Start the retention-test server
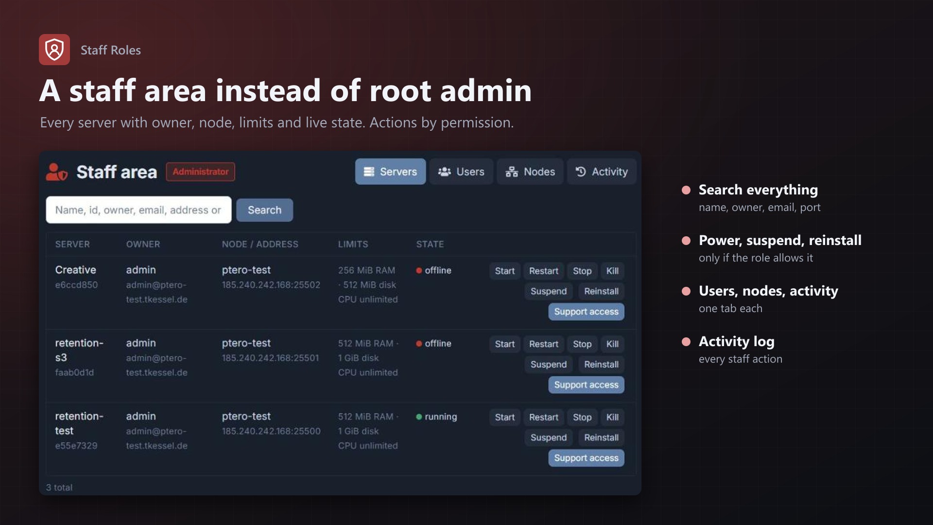933x525 pixels. coord(505,417)
